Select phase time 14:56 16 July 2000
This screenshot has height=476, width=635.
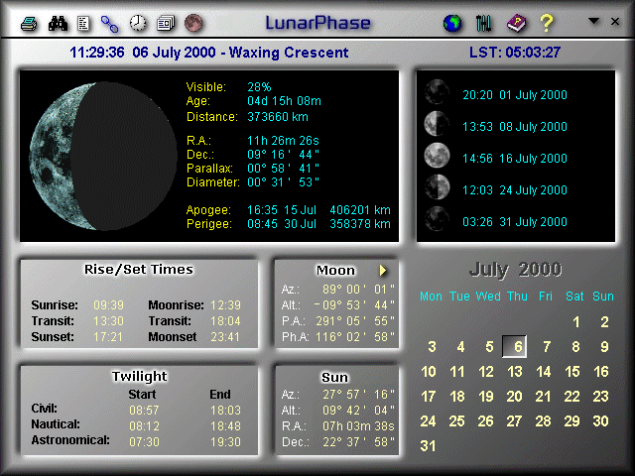[x=515, y=159]
